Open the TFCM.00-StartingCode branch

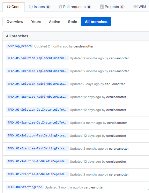[25, 187]
